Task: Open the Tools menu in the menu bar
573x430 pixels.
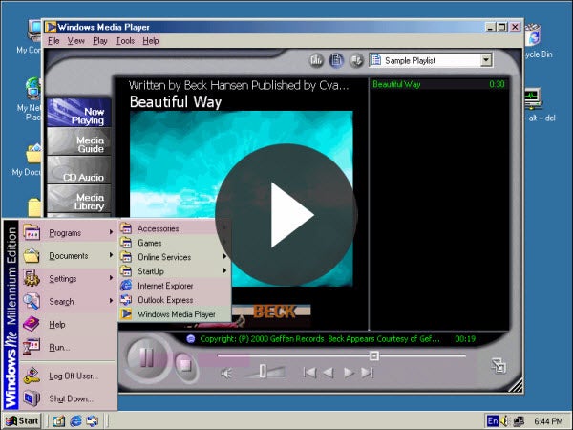Action: coord(125,41)
